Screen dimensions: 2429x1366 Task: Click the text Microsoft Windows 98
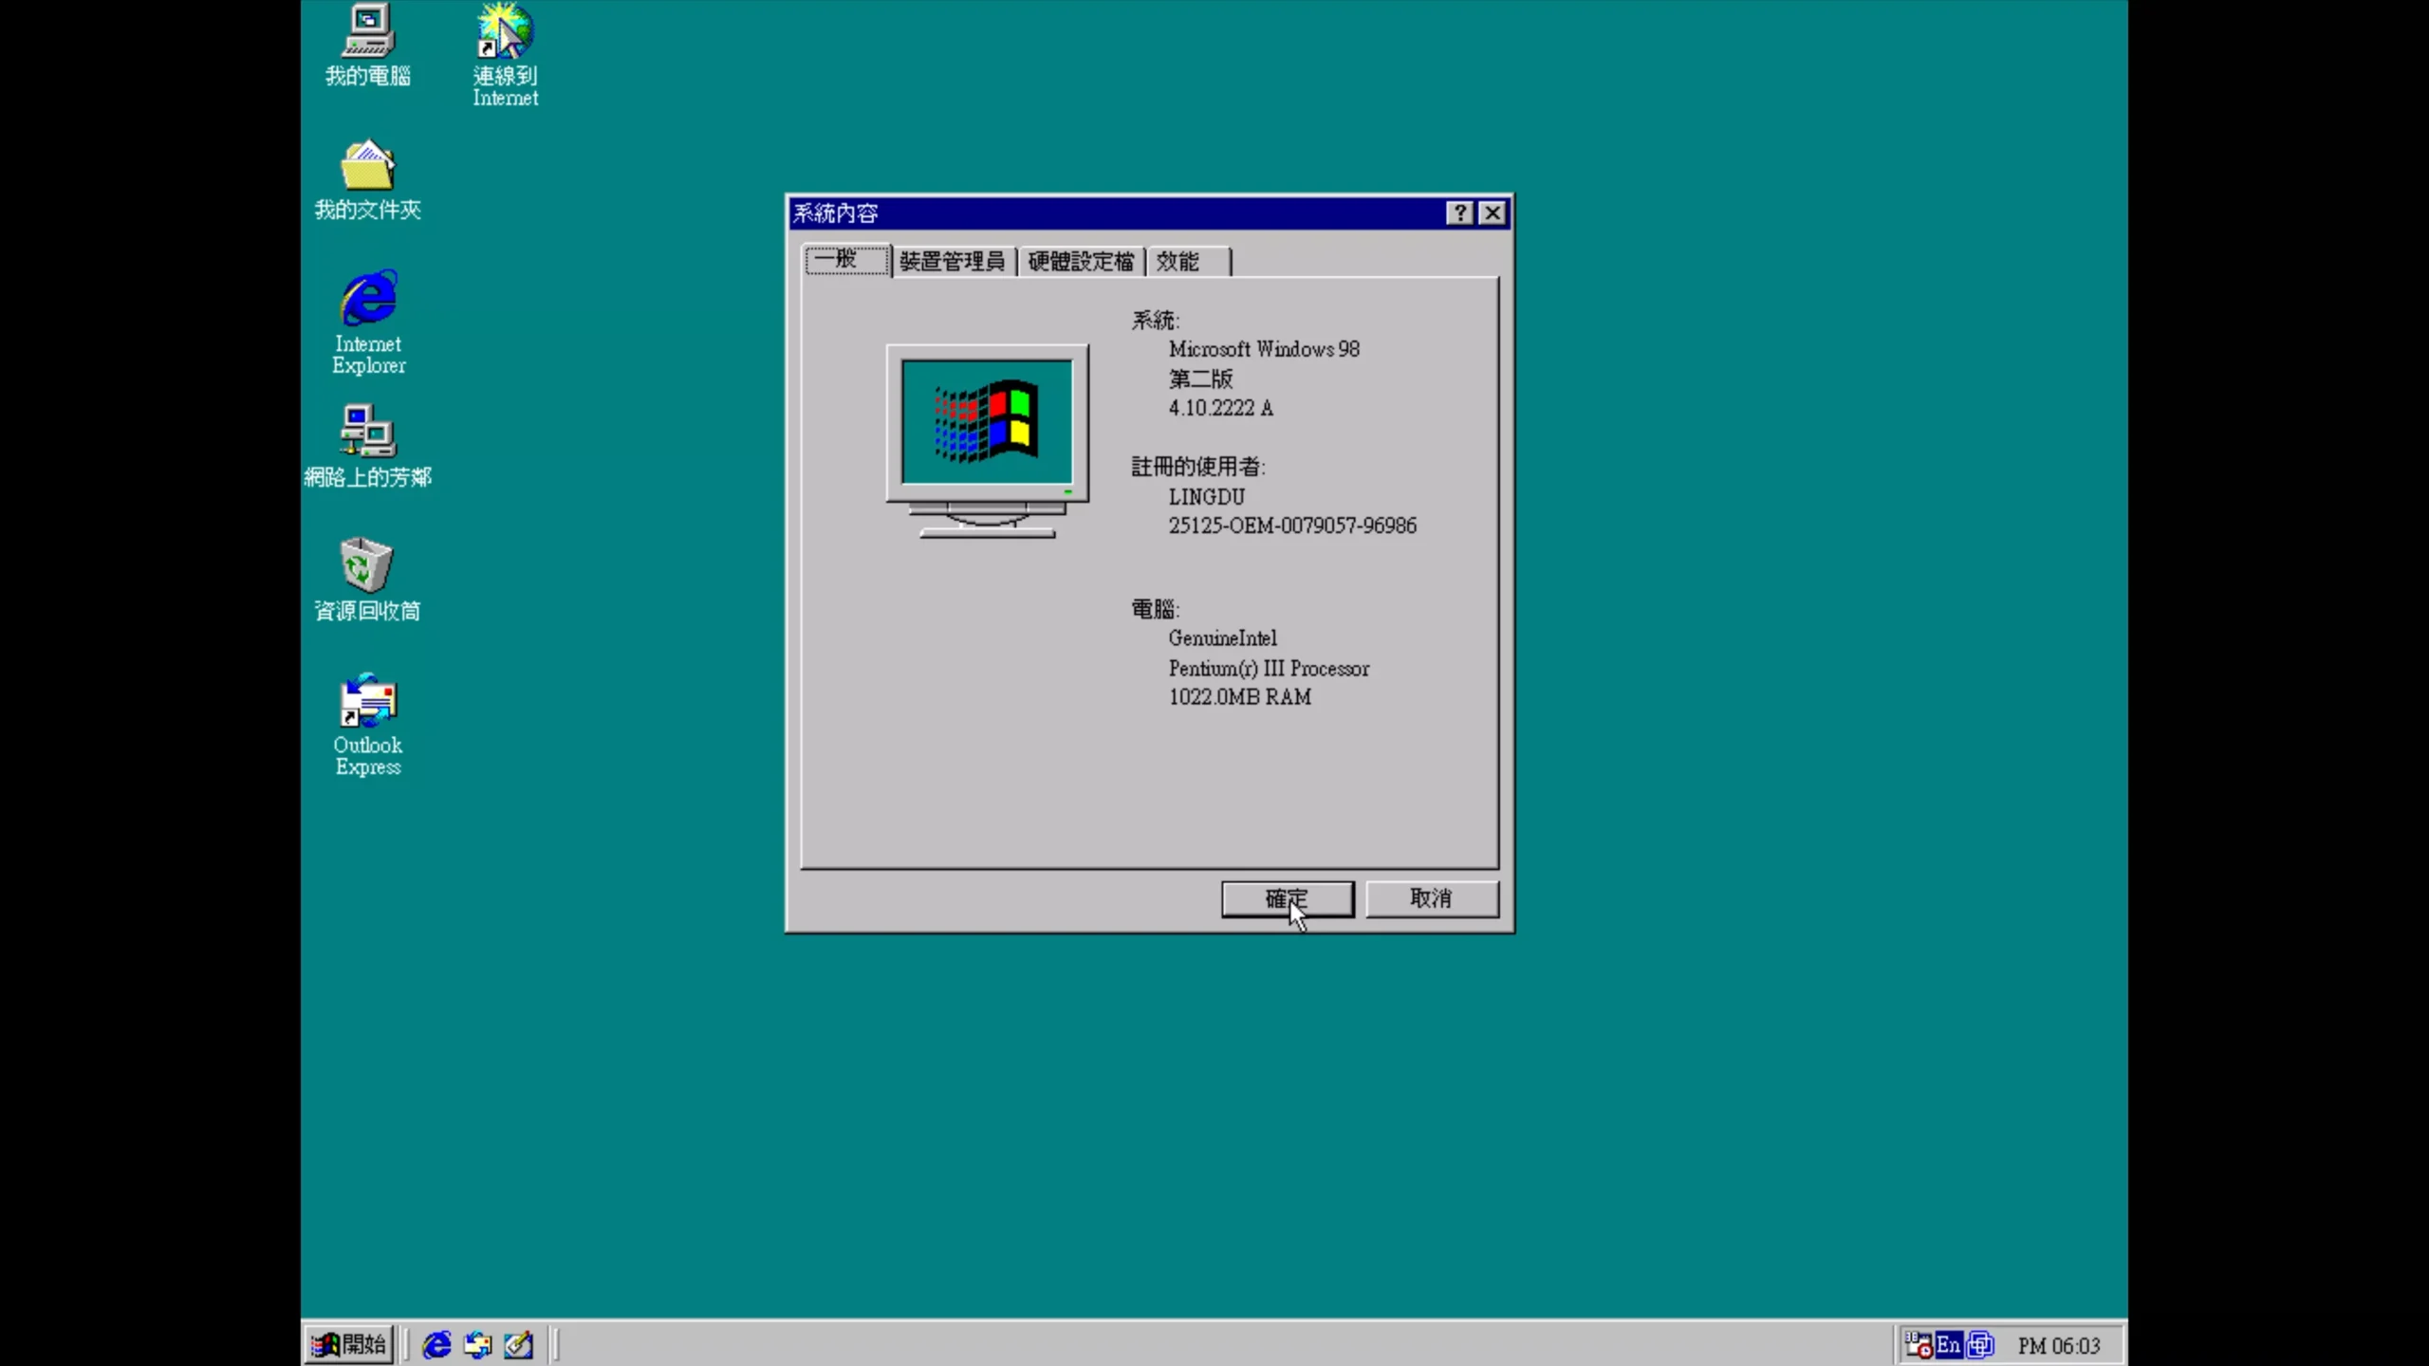(1264, 349)
